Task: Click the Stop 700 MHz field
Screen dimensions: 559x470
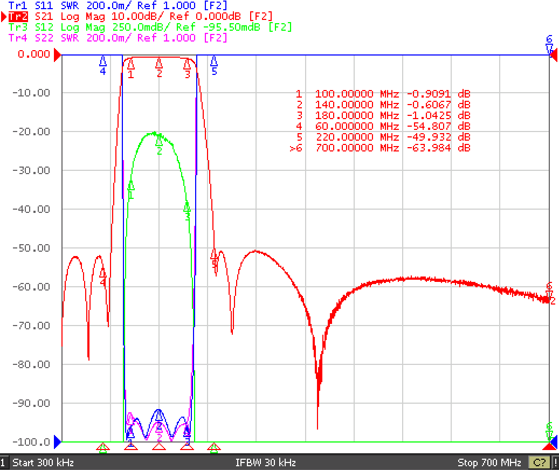Action: coord(489,462)
